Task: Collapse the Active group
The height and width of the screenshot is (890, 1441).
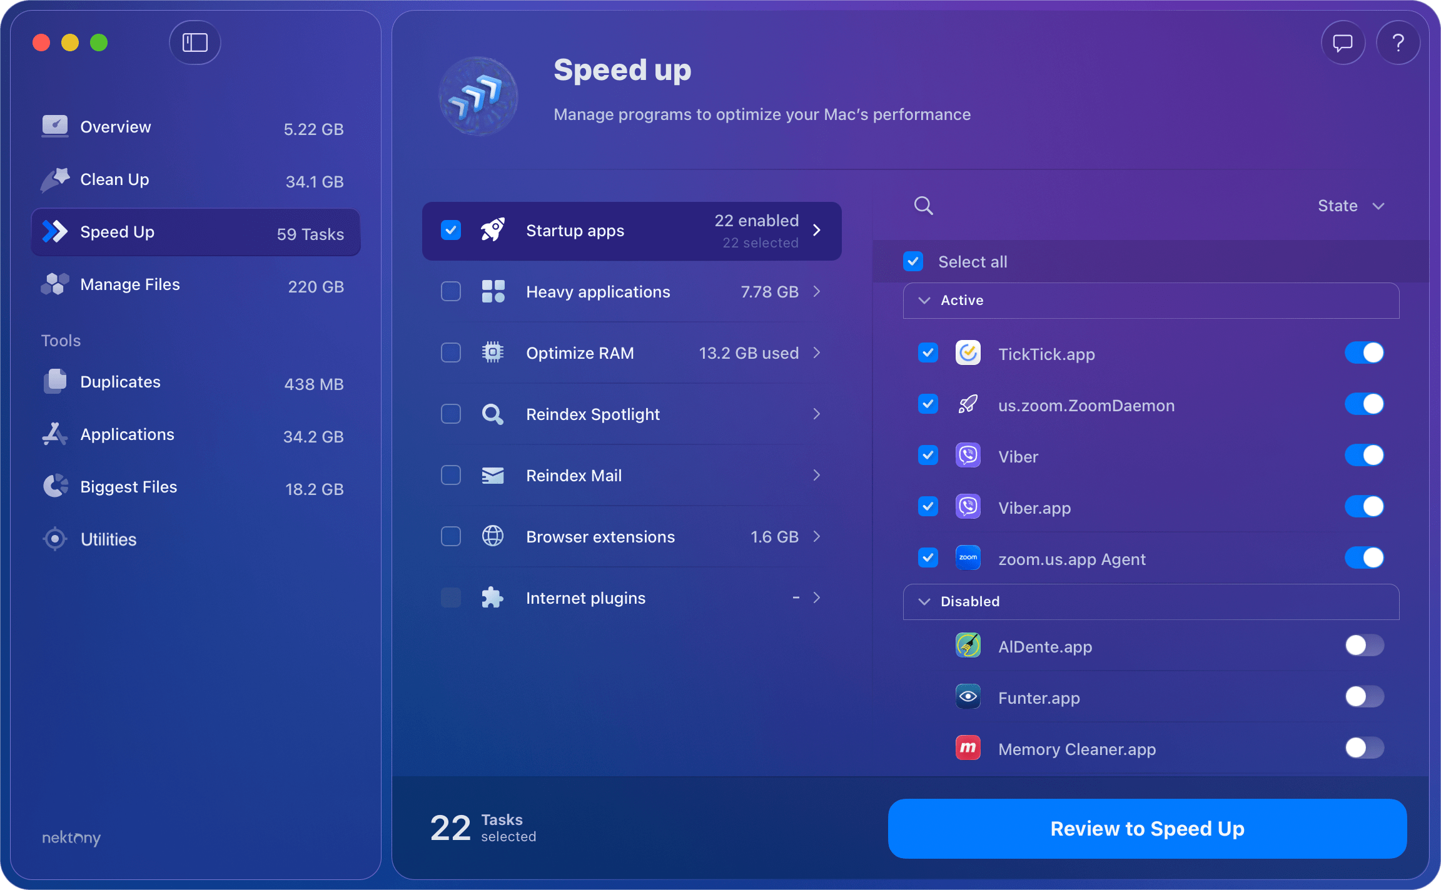Action: click(x=924, y=301)
